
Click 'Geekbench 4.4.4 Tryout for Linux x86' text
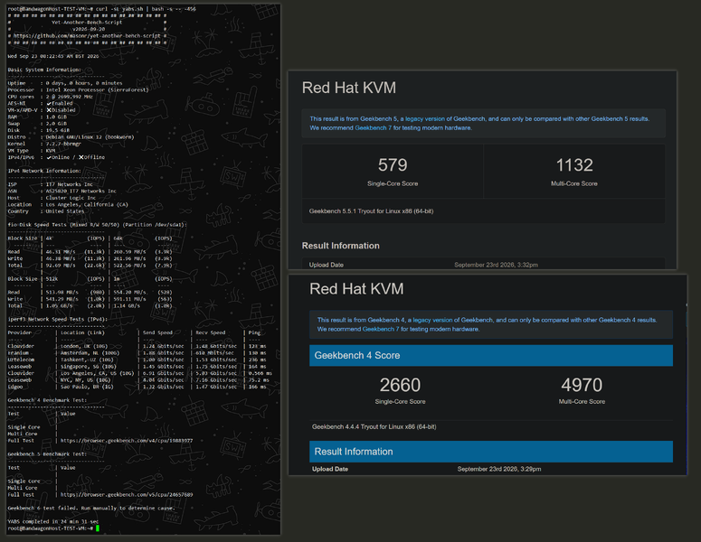[374, 426]
